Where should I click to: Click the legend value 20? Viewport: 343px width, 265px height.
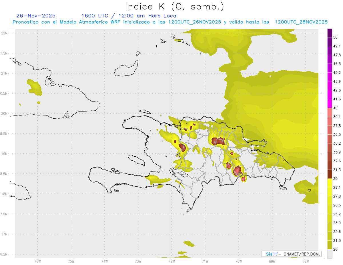click(336, 249)
